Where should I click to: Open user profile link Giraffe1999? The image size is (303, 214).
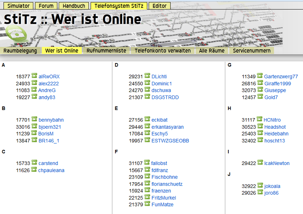pyautogui.click(x=278, y=83)
